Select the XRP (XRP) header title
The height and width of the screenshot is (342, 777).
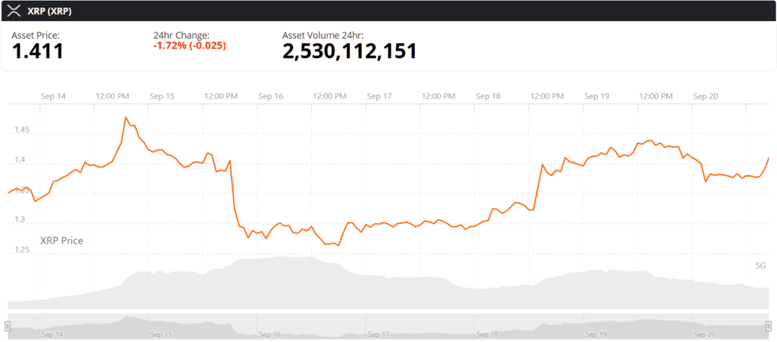click(x=49, y=11)
